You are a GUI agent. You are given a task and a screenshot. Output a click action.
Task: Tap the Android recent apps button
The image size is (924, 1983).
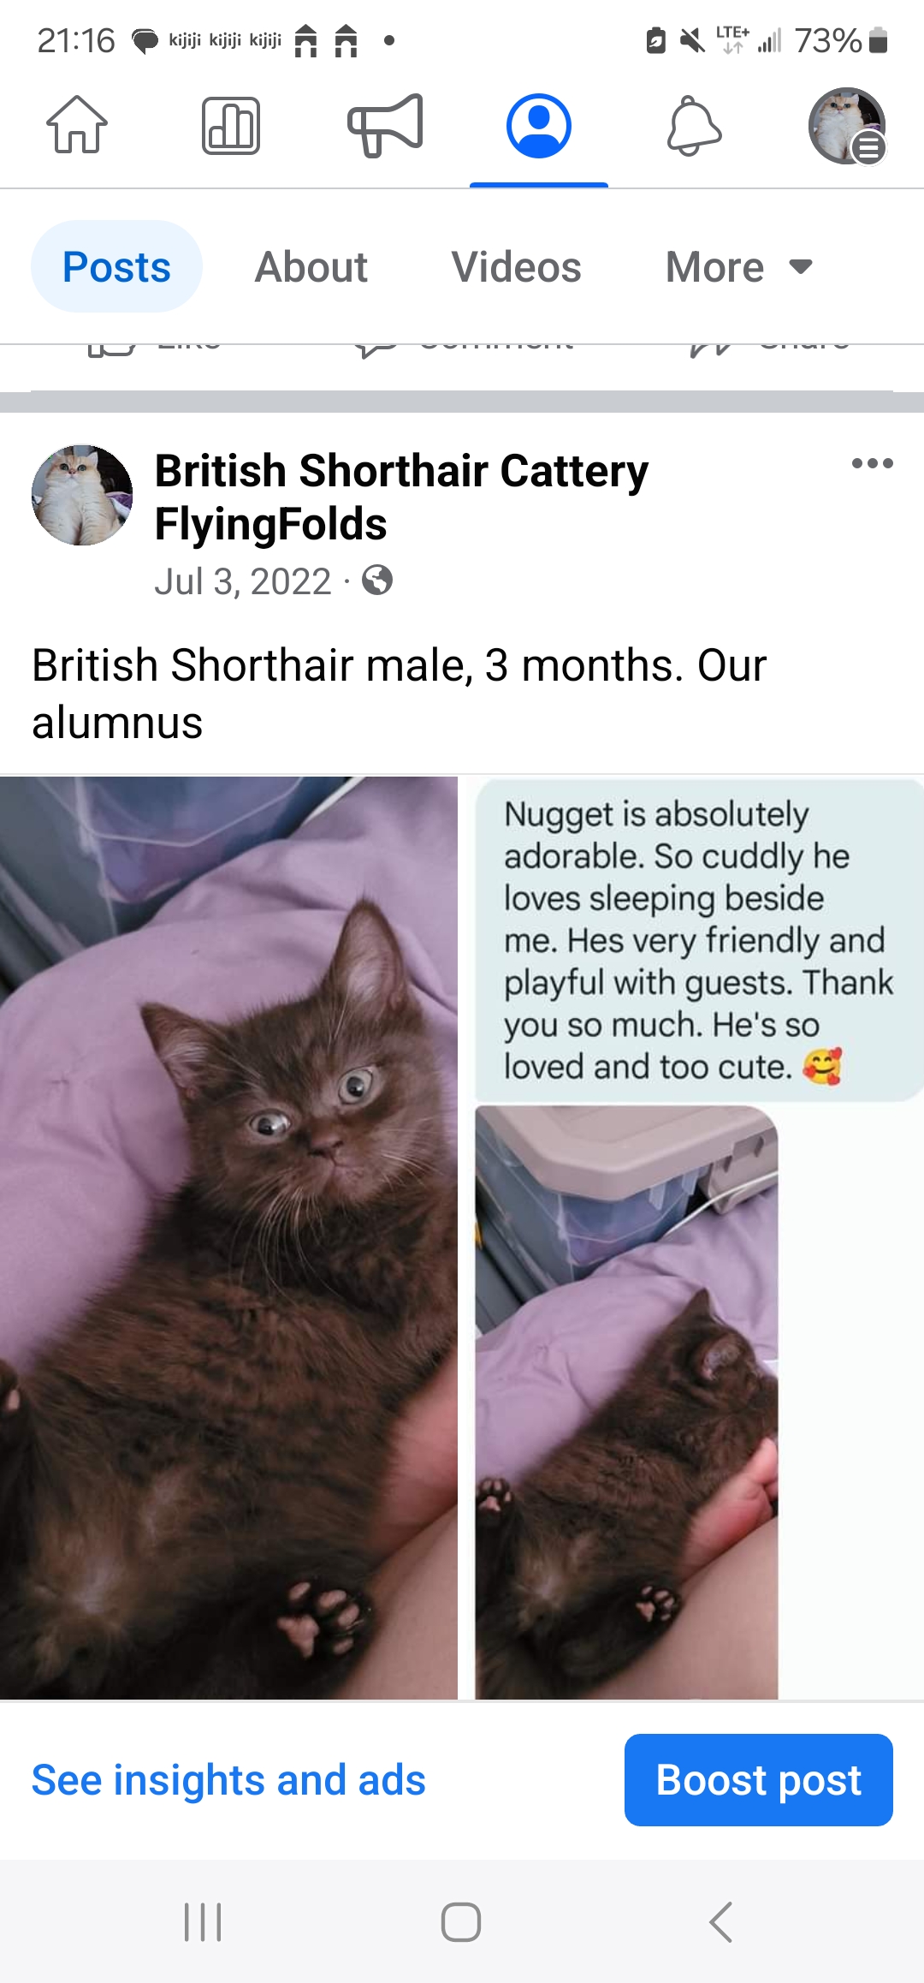204,1922
